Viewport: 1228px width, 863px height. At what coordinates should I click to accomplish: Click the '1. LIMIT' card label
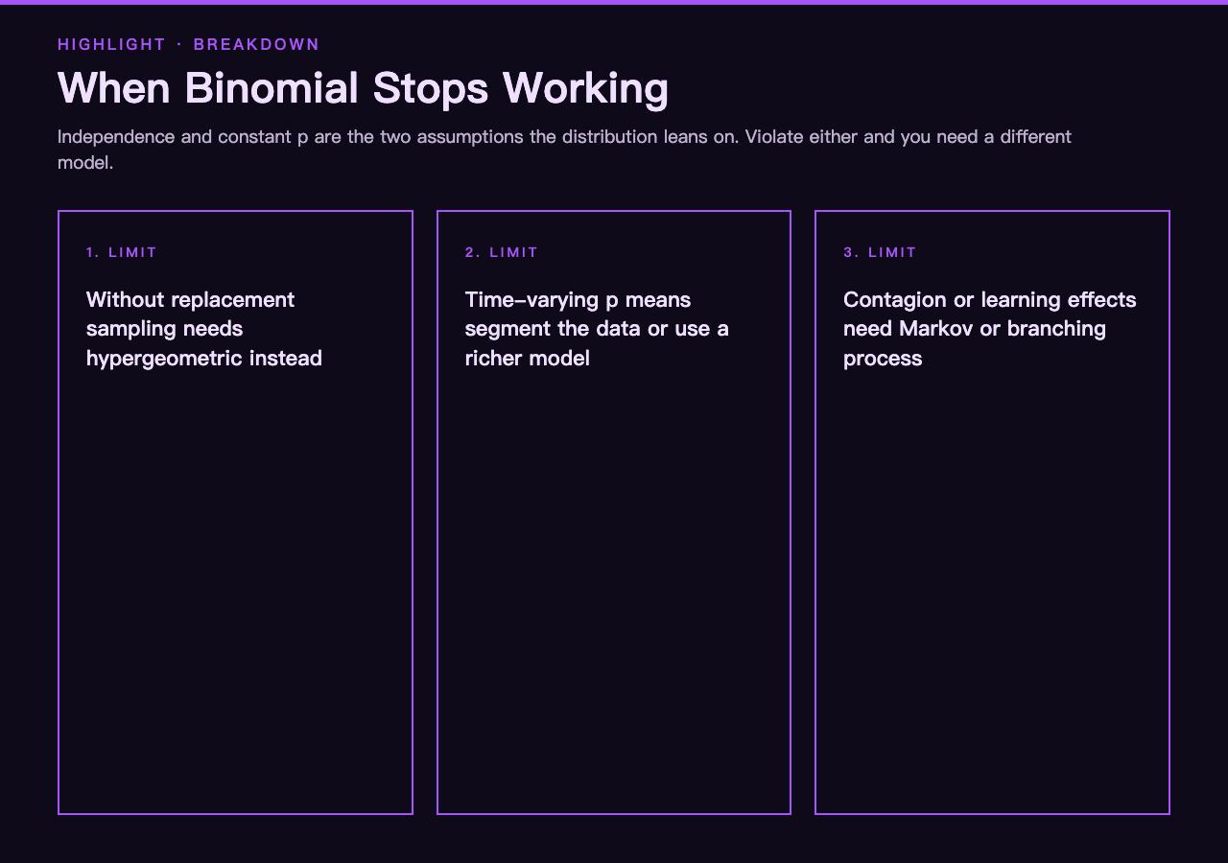pos(122,252)
